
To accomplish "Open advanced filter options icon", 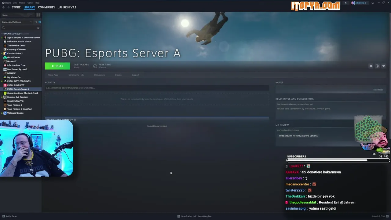I will point(38,28).
